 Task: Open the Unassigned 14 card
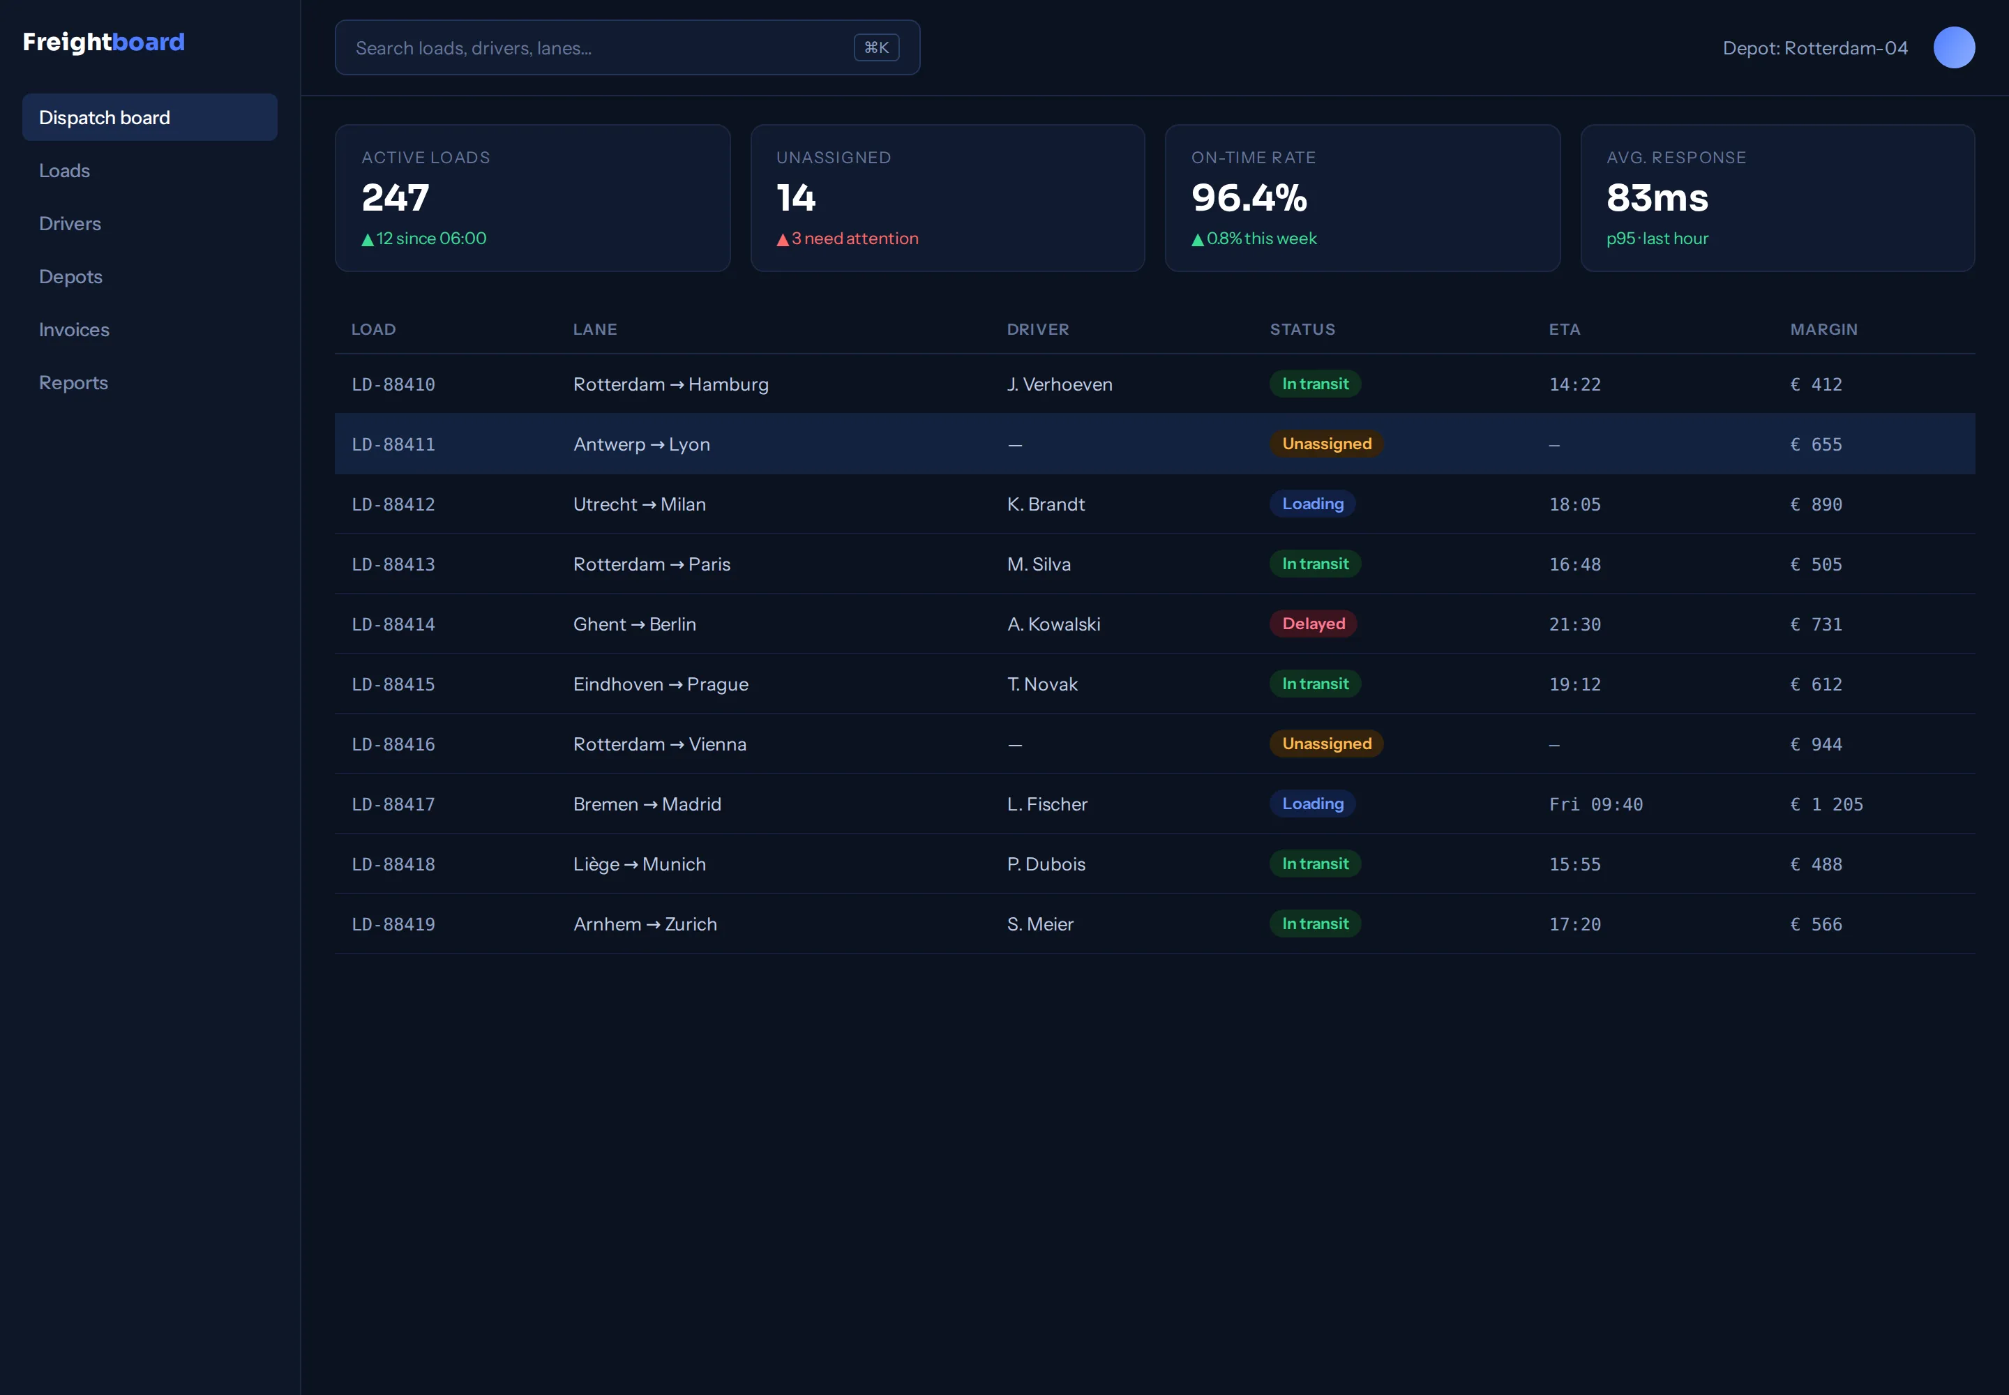(948, 197)
